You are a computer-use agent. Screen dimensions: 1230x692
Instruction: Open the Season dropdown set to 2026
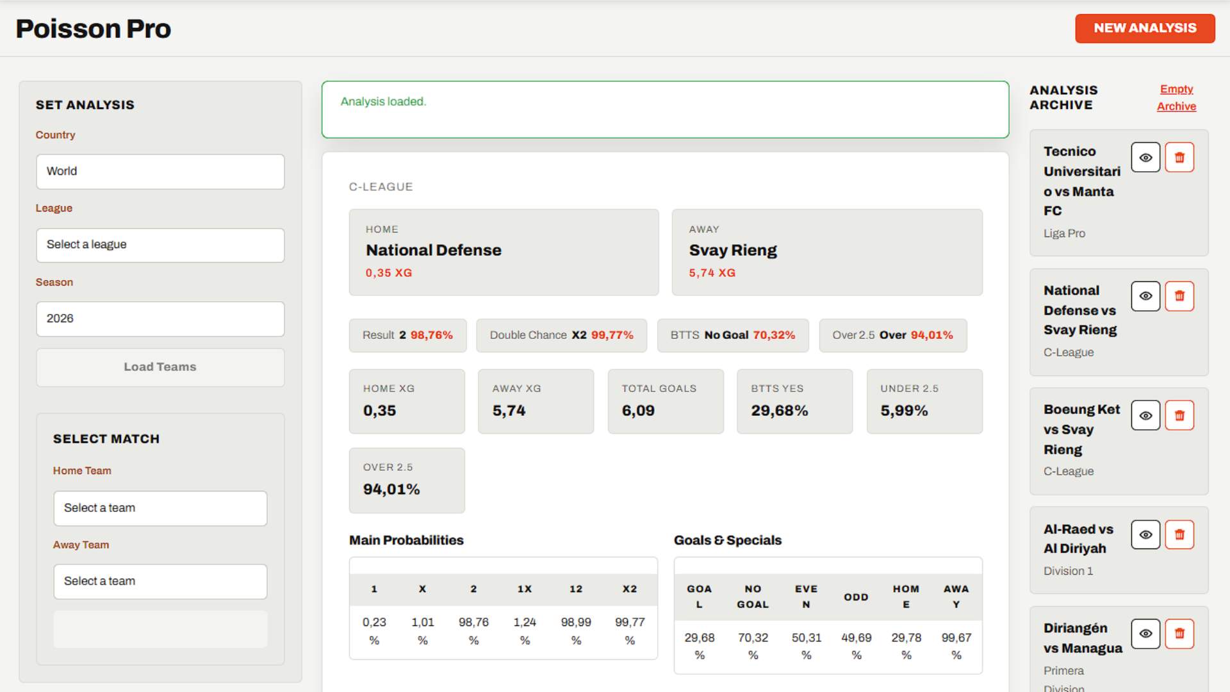coord(160,319)
